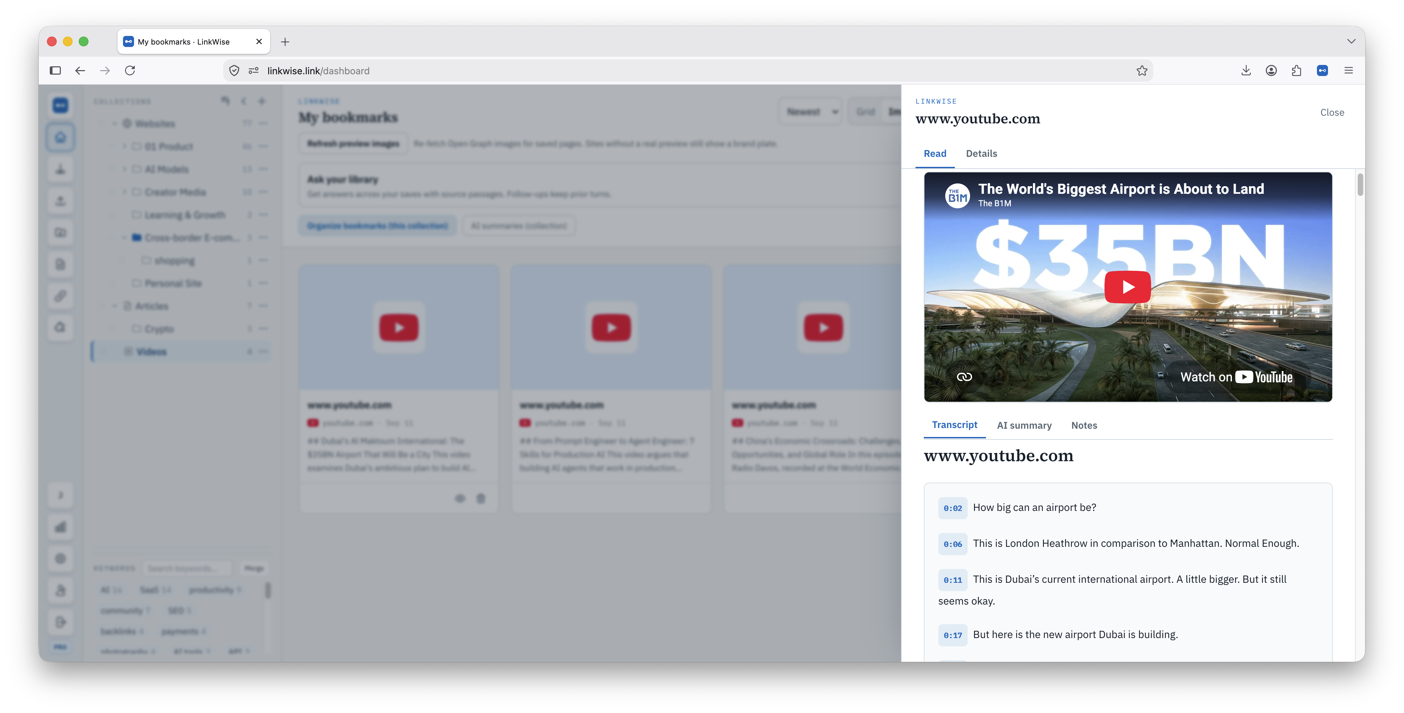The width and height of the screenshot is (1404, 713).
Task: Click the home icon in the left sidebar
Action: pyautogui.click(x=60, y=137)
